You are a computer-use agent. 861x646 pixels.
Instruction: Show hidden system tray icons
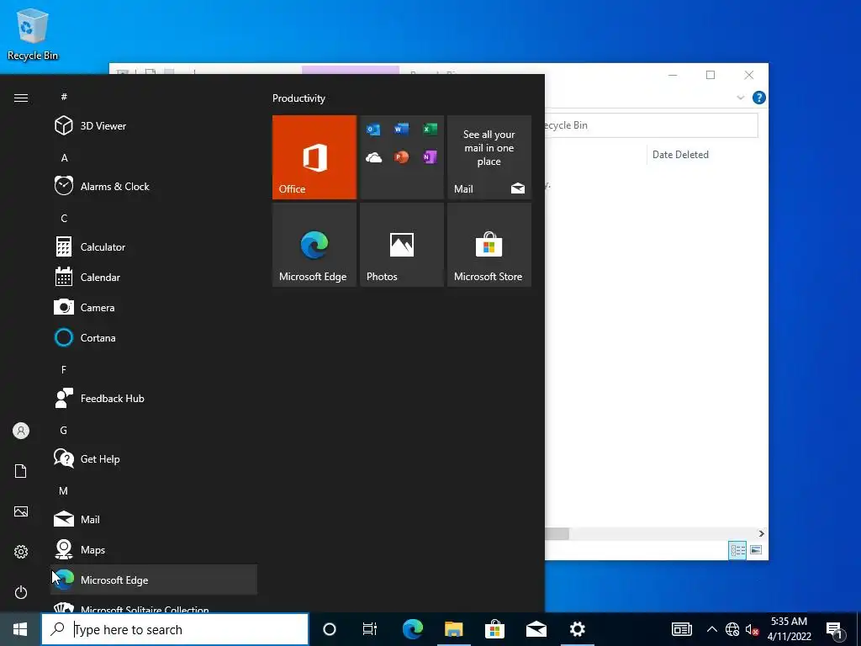point(711,629)
